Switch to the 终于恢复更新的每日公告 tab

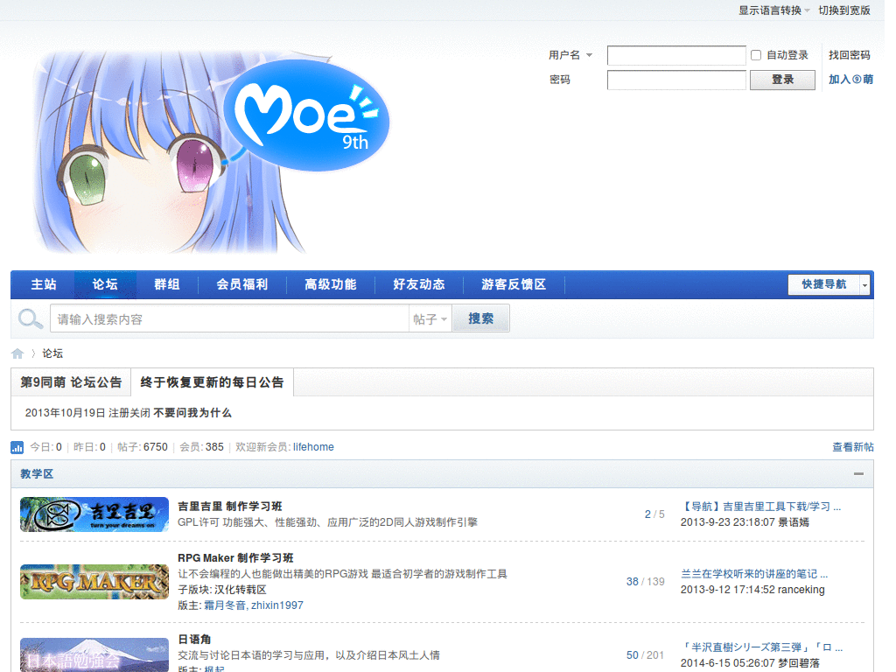point(213,381)
